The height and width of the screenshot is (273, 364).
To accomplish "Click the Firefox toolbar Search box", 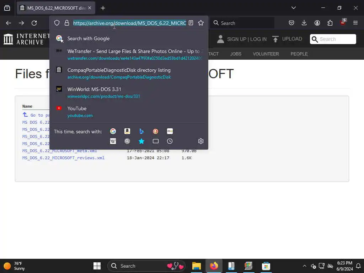I will coord(242,23).
